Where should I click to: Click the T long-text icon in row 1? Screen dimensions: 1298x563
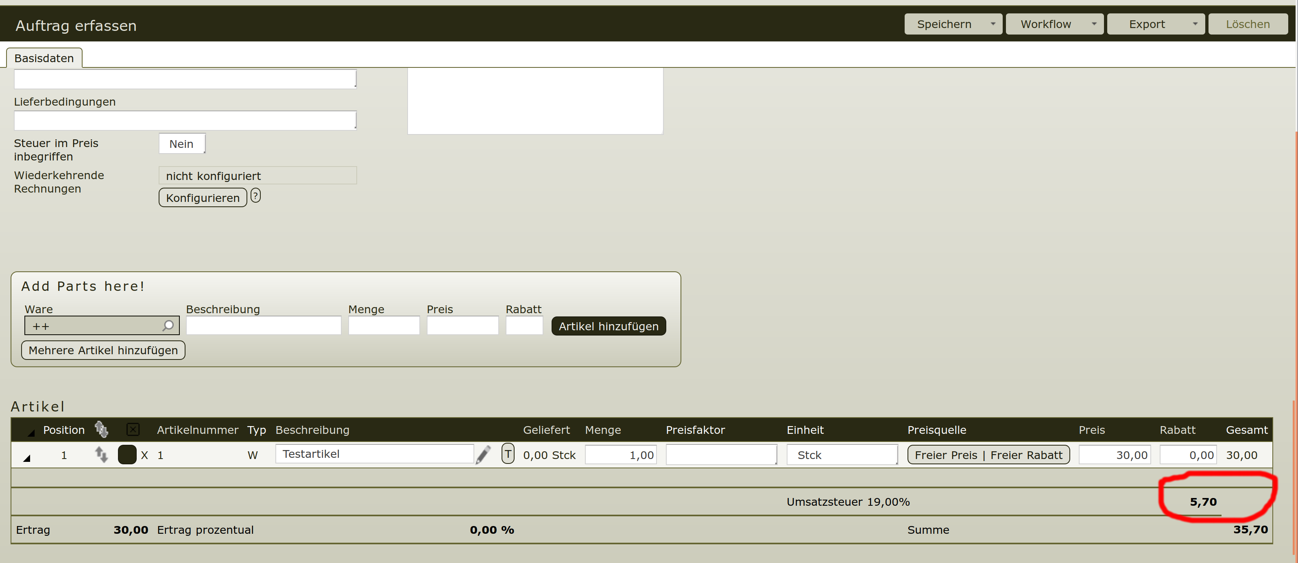pos(508,454)
